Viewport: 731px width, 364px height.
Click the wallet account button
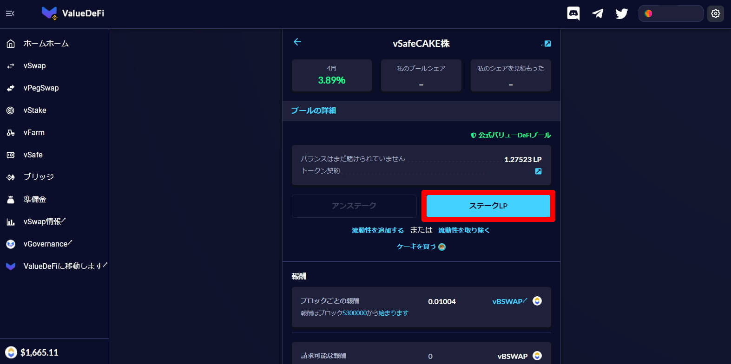click(671, 13)
